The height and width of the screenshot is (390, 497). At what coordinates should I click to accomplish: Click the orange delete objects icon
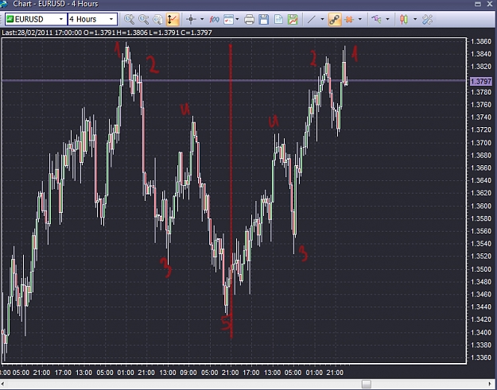(349, 19)
